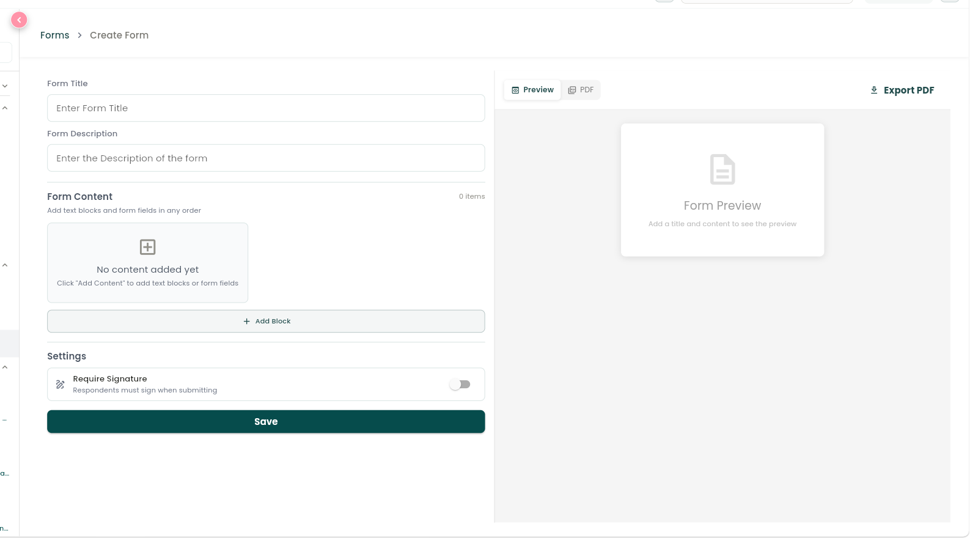Viewport: 970px width, 538px height.
Task: Click the signature pen icon in Settings
Action: [x=61, y=385]
